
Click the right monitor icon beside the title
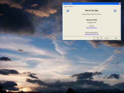pyautogui.click(x=115, y=11)
